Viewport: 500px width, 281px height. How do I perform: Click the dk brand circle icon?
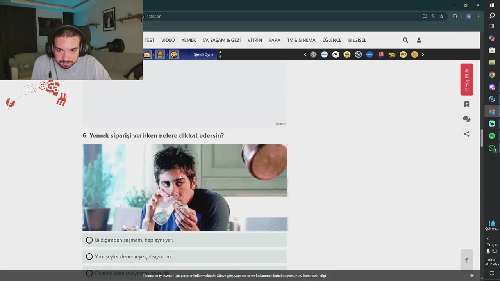pos(336,54)
